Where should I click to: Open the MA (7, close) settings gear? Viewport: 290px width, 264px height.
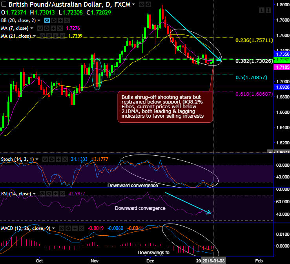47,28
